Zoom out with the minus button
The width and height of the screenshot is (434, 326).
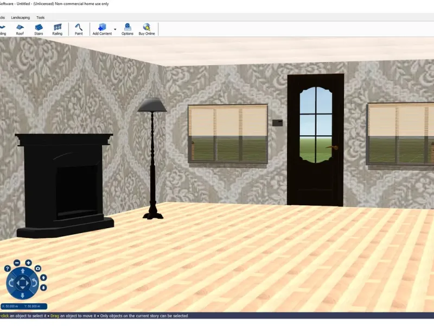click(17, 263)
